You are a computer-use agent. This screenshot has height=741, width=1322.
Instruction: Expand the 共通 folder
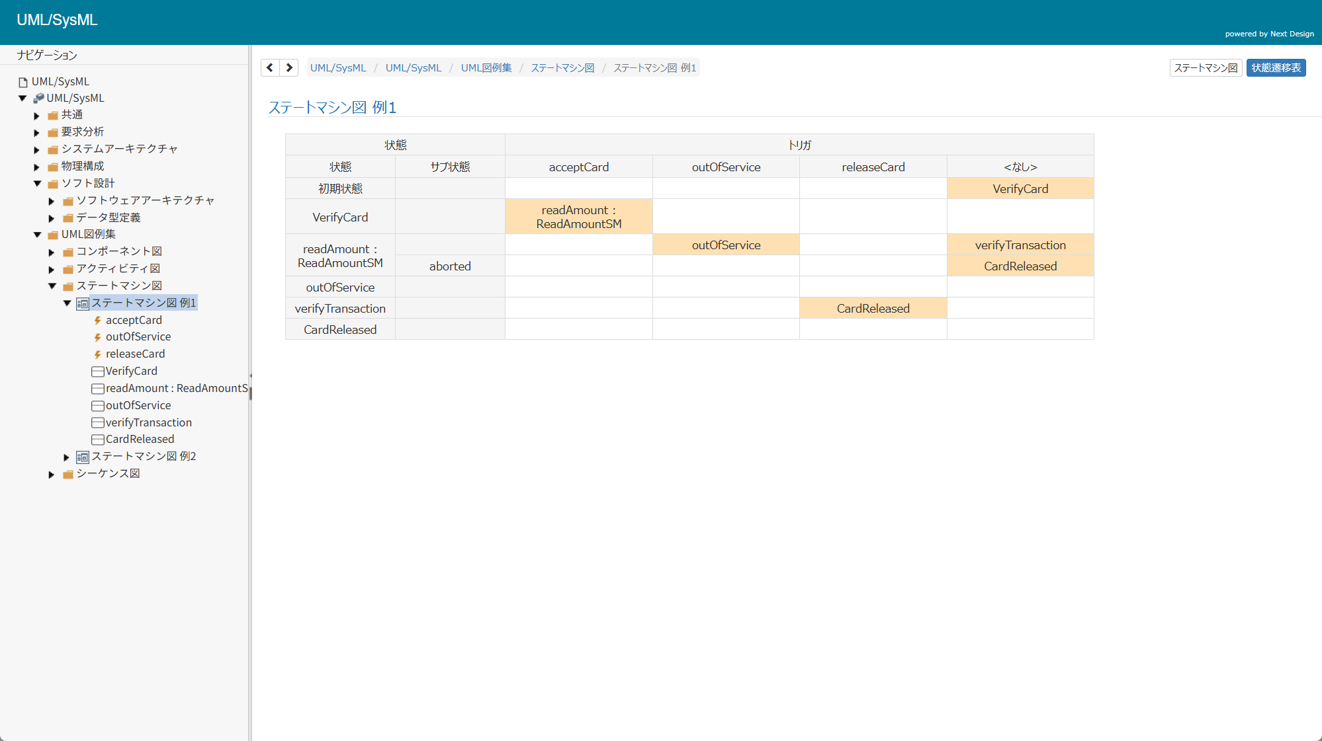click(x=37, y=116)
